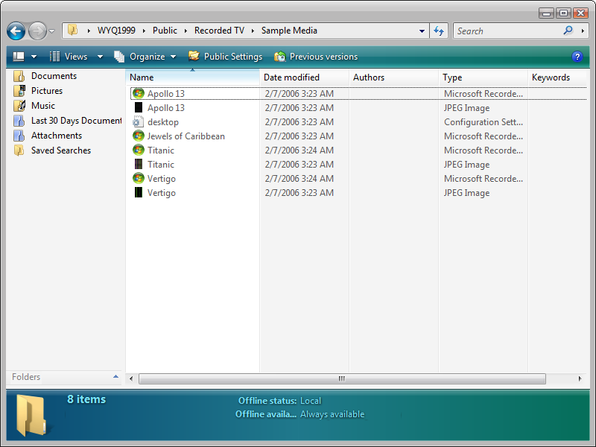Select the Vertigo JPEG image file
This screenshot has width=596, height=447.
(x=161, y=193)
